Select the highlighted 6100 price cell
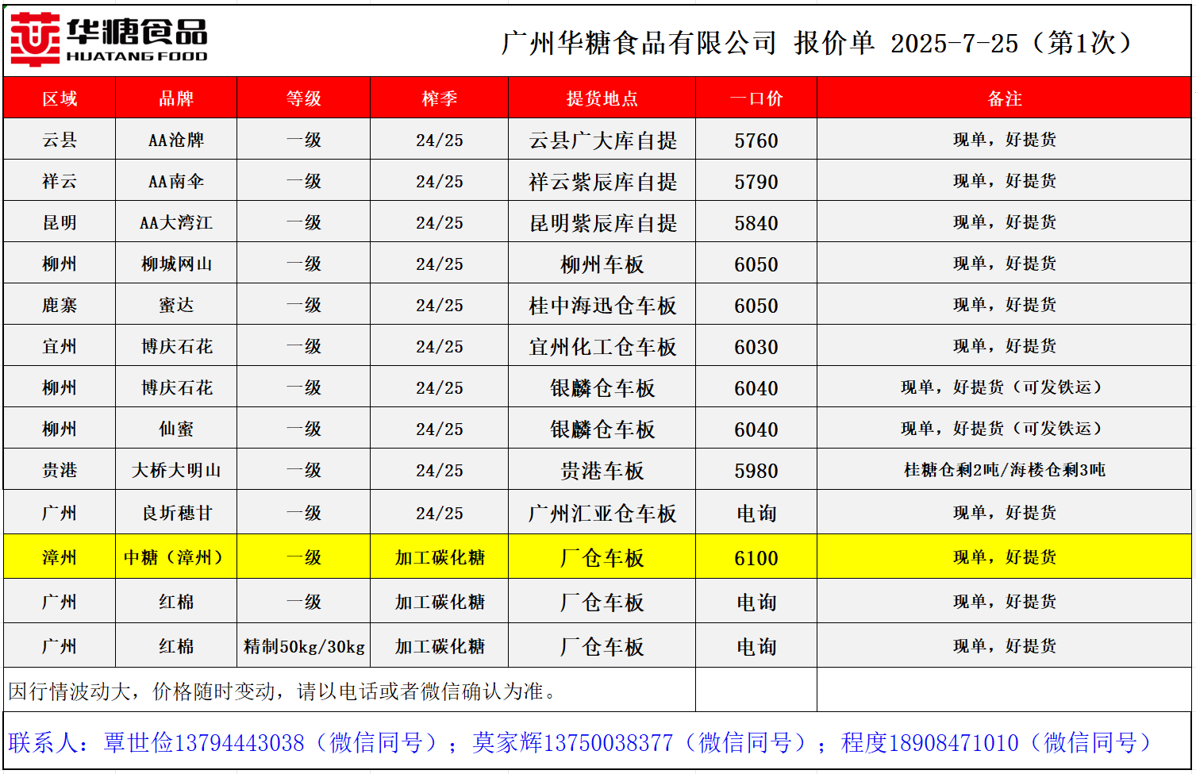This screenshot has height=774, width=1196. [x=756, y=558]
